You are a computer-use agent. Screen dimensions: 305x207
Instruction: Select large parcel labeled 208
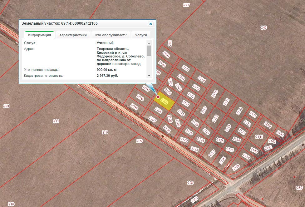[x=190, y=183]
